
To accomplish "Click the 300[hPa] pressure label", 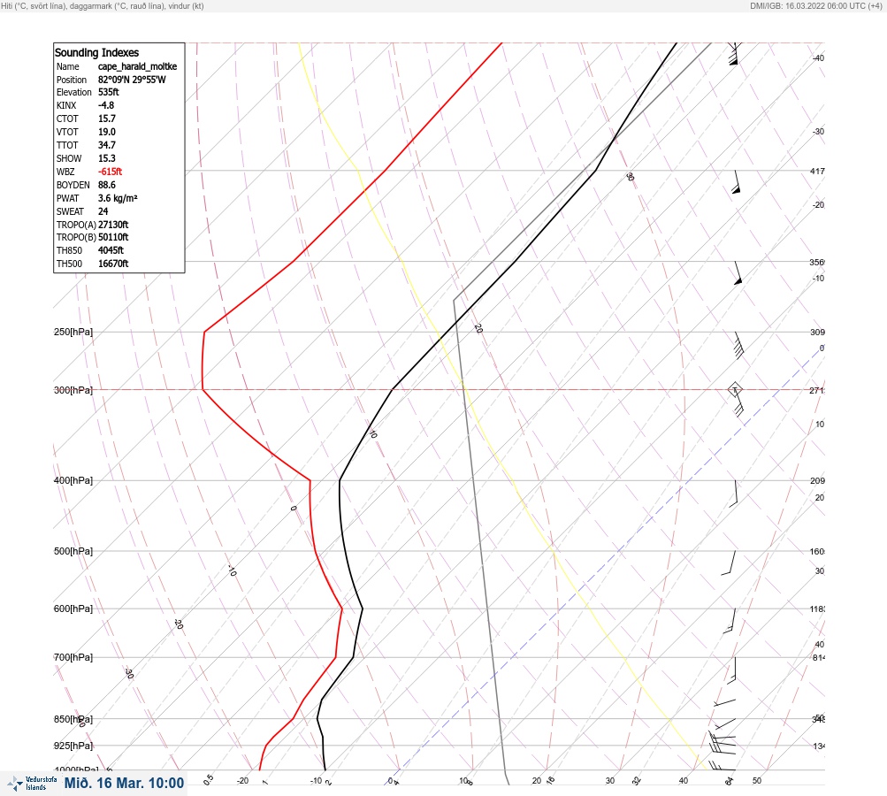I will coord(73,390).
